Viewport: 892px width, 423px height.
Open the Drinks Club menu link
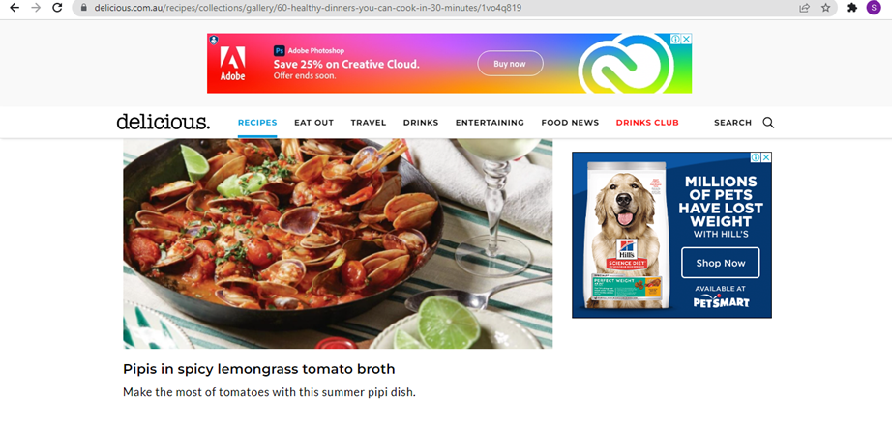pyautogui.click(x=647, y=123)
